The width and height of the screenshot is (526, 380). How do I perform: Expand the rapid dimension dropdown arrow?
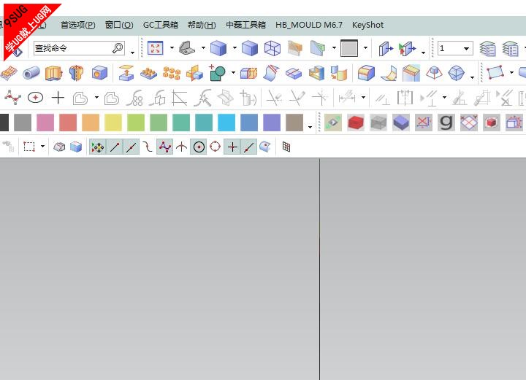363,98
